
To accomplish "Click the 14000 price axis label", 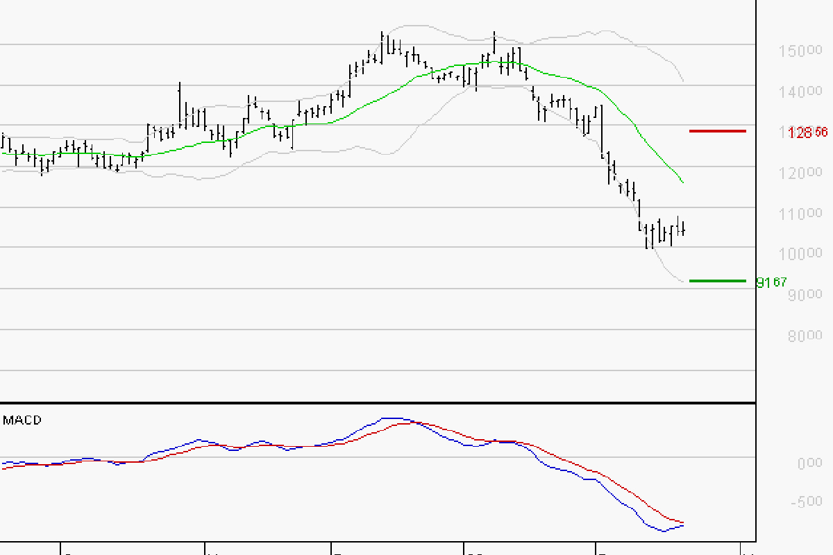I will tap(799, 92).
